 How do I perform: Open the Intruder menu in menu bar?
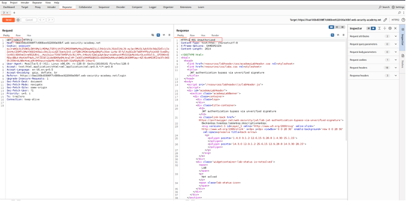point(25,2)
